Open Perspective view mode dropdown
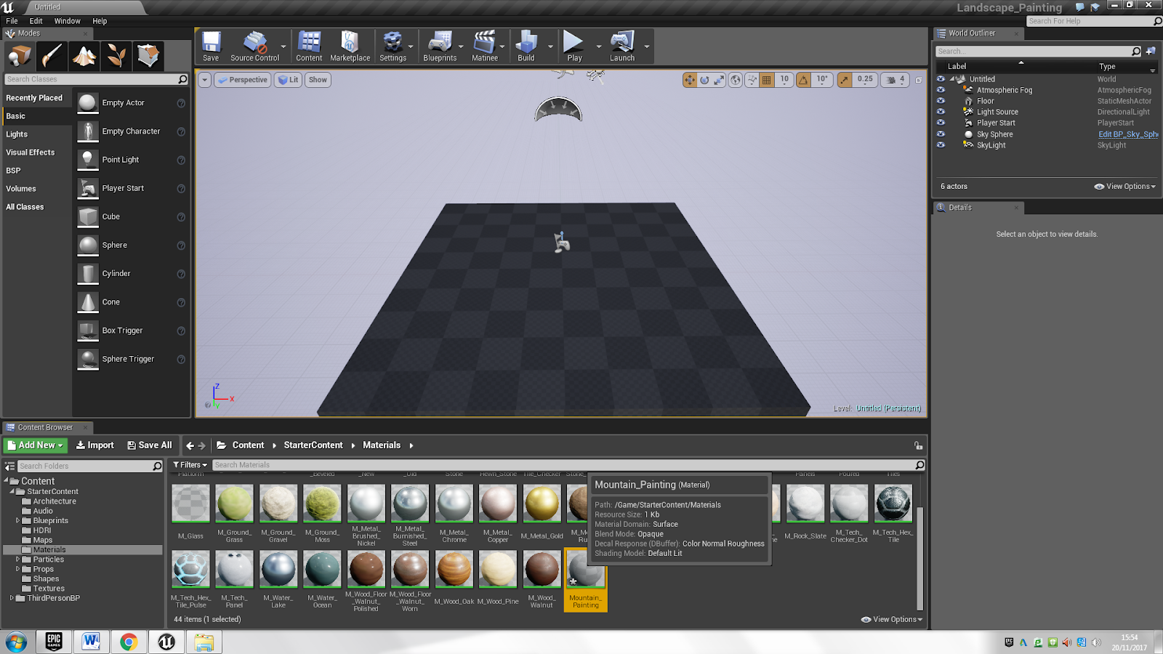Viewport: 1163px width, 654px height. point(243,80)
